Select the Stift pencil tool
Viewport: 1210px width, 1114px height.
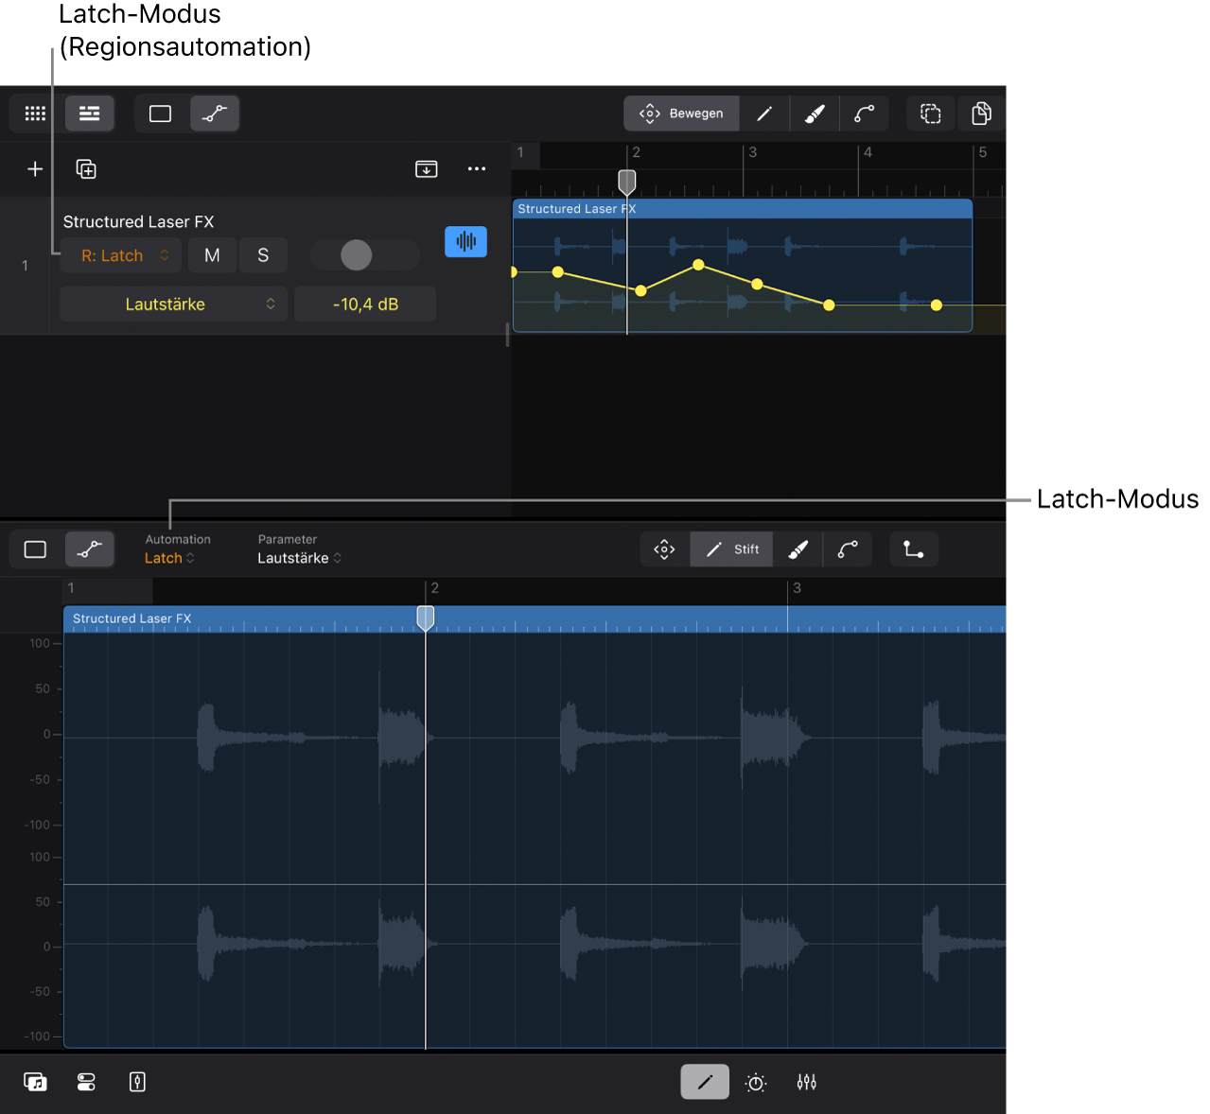coord(732,549)
